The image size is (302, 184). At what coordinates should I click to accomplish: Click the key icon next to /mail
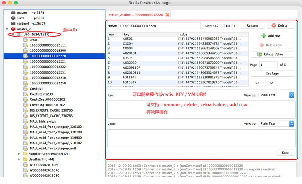point(26,40)
